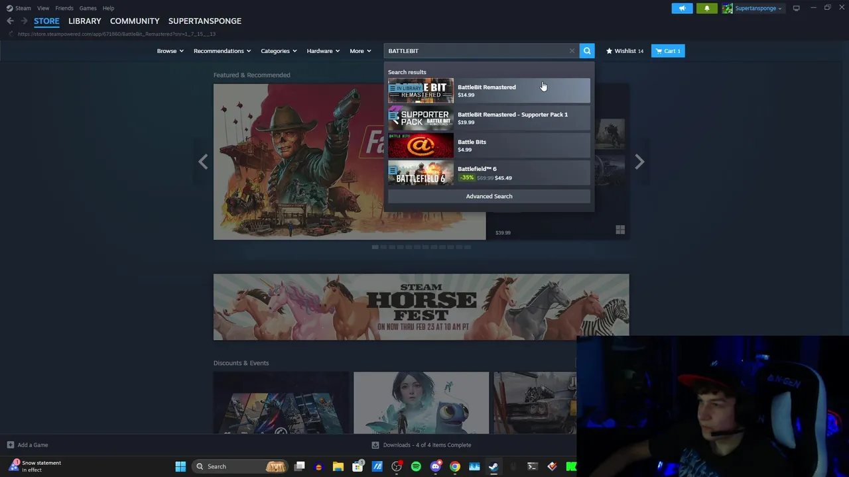Screen dimensions: 849x477
Task: Select first carousel page indicator dot
Action: point(375,247)
